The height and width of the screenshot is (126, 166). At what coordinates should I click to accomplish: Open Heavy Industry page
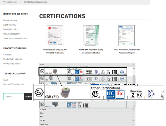[10, 20]
